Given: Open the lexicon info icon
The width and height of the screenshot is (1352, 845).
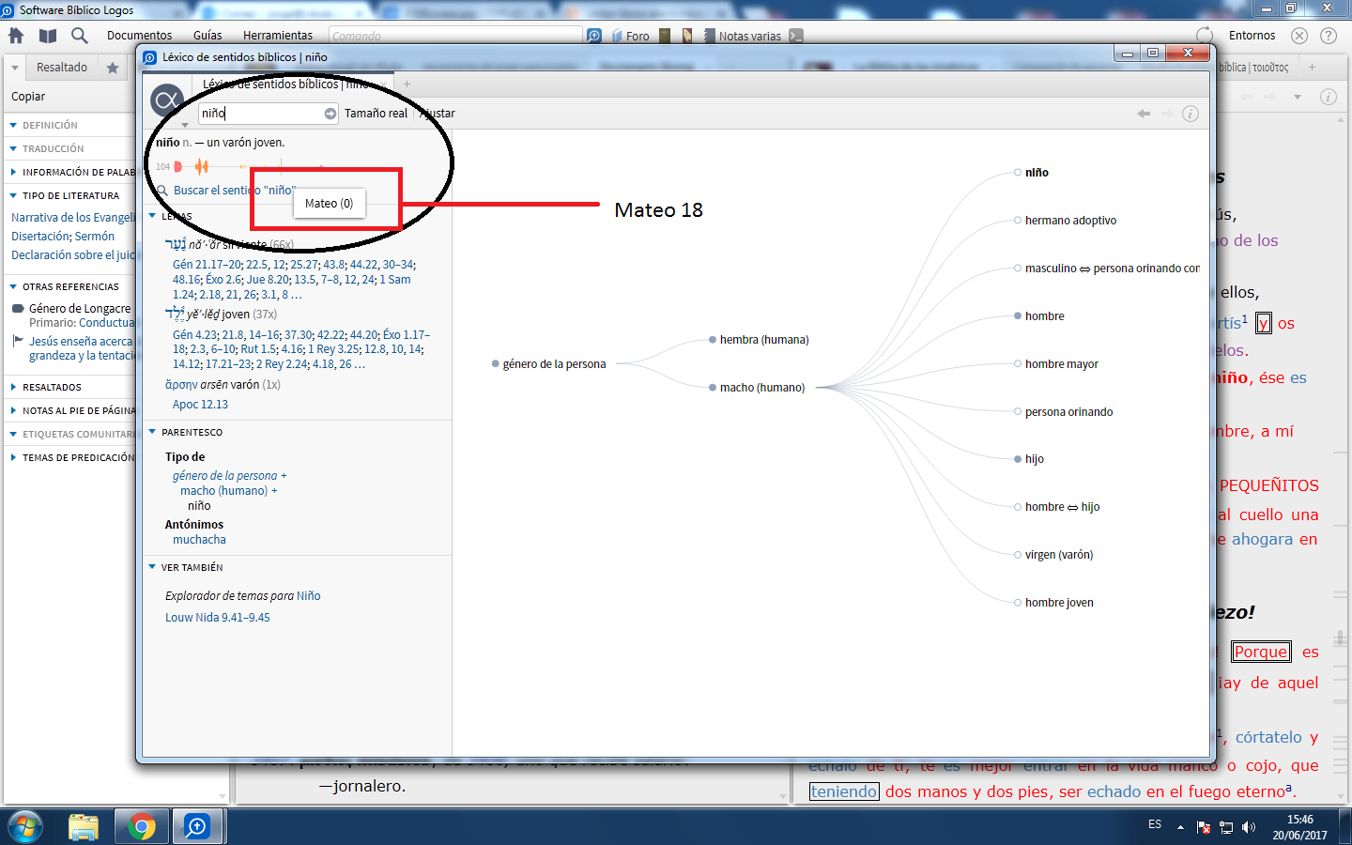Looking at the screenshot, I should click(1191, 114).
